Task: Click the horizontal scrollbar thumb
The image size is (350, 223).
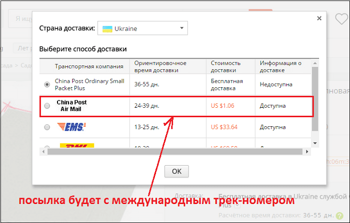Action: point(175,152)
